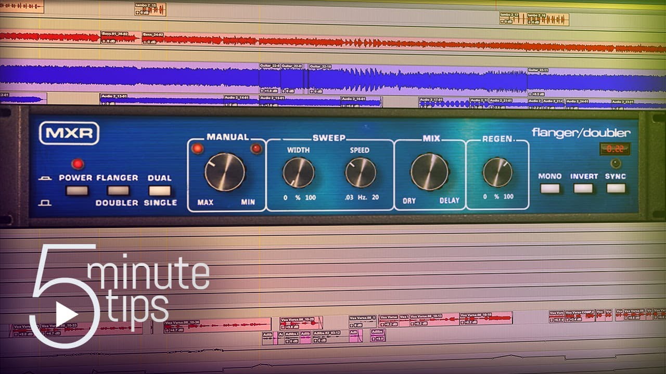Click the MANUAL knob

coord(225,172)
